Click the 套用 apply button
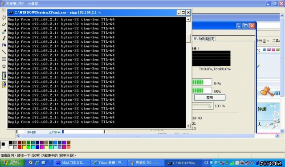This screenshot has height=167, width=285. (210, 98)
